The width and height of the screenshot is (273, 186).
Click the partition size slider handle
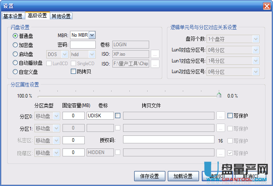point(219,95)
